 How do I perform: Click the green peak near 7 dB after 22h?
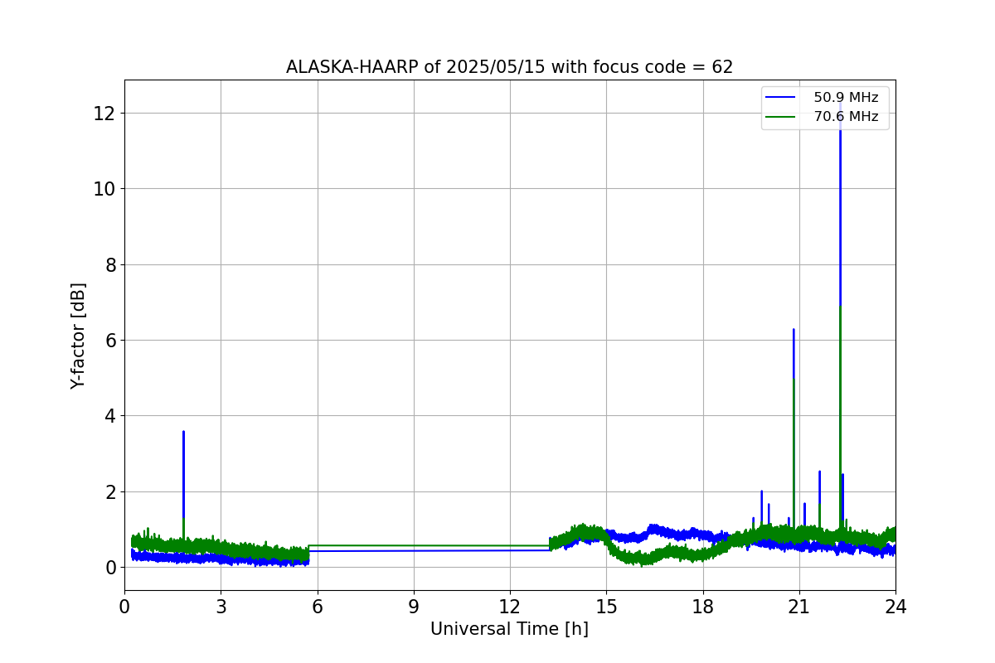840,308
